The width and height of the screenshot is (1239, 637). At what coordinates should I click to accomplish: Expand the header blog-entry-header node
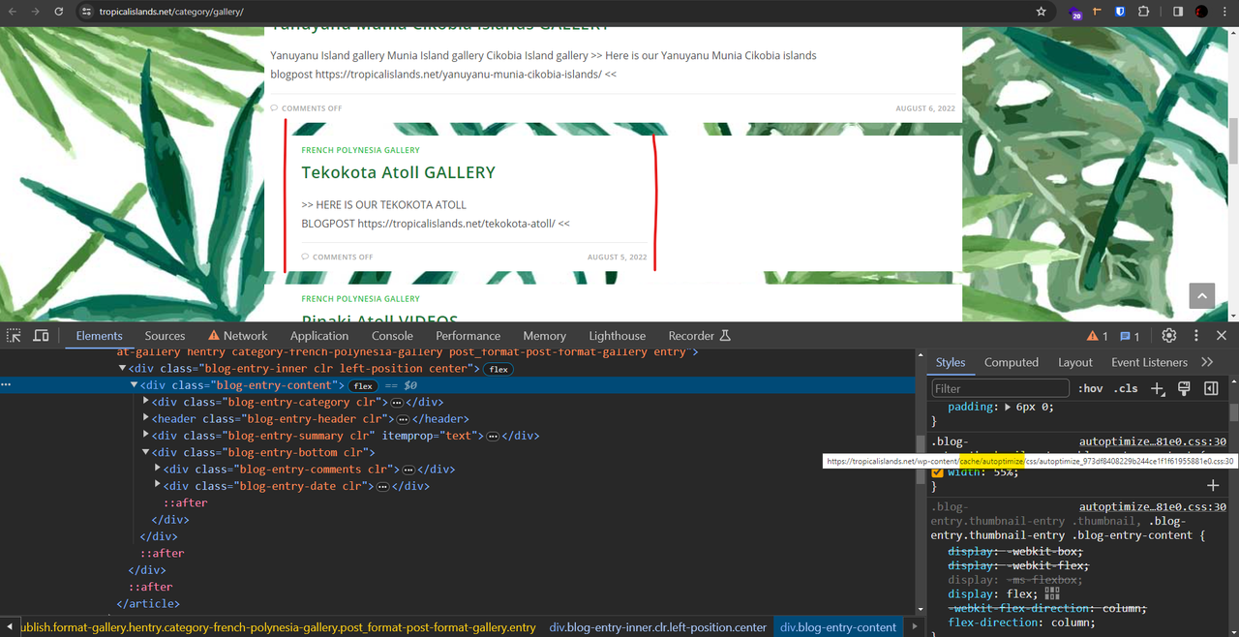146,419
